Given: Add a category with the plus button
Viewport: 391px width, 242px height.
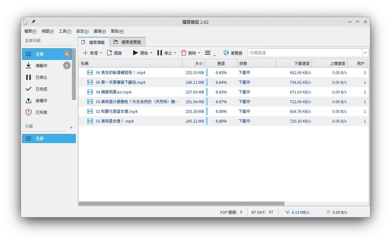Looking at the screenshot, I should 71,128.
